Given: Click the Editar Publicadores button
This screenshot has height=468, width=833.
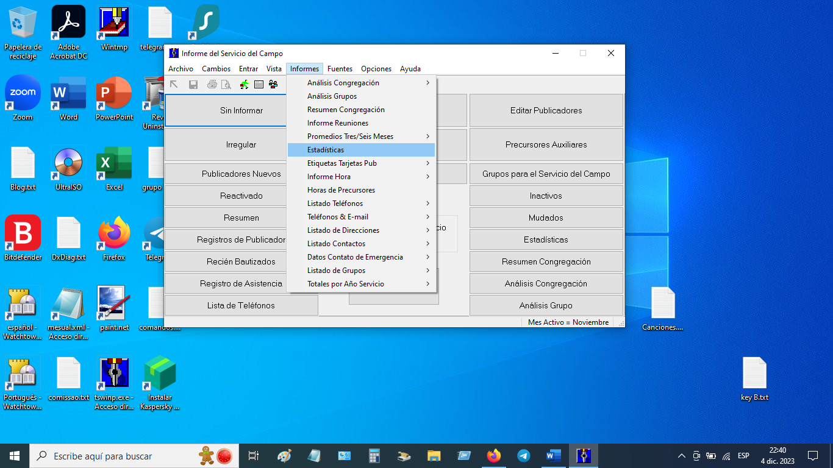Looking at the screenshot, I should click(546, 110).
